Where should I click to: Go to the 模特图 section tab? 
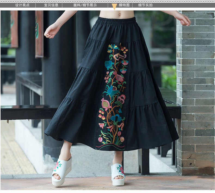[124, 5]
